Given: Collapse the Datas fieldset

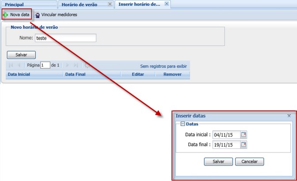Looking at the screenshot, I should 183,124.
